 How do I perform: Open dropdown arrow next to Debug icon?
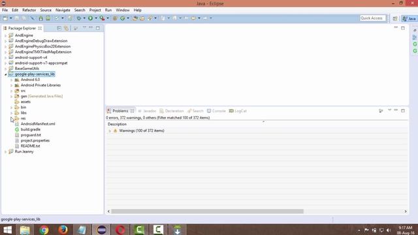tap(84, 18)
